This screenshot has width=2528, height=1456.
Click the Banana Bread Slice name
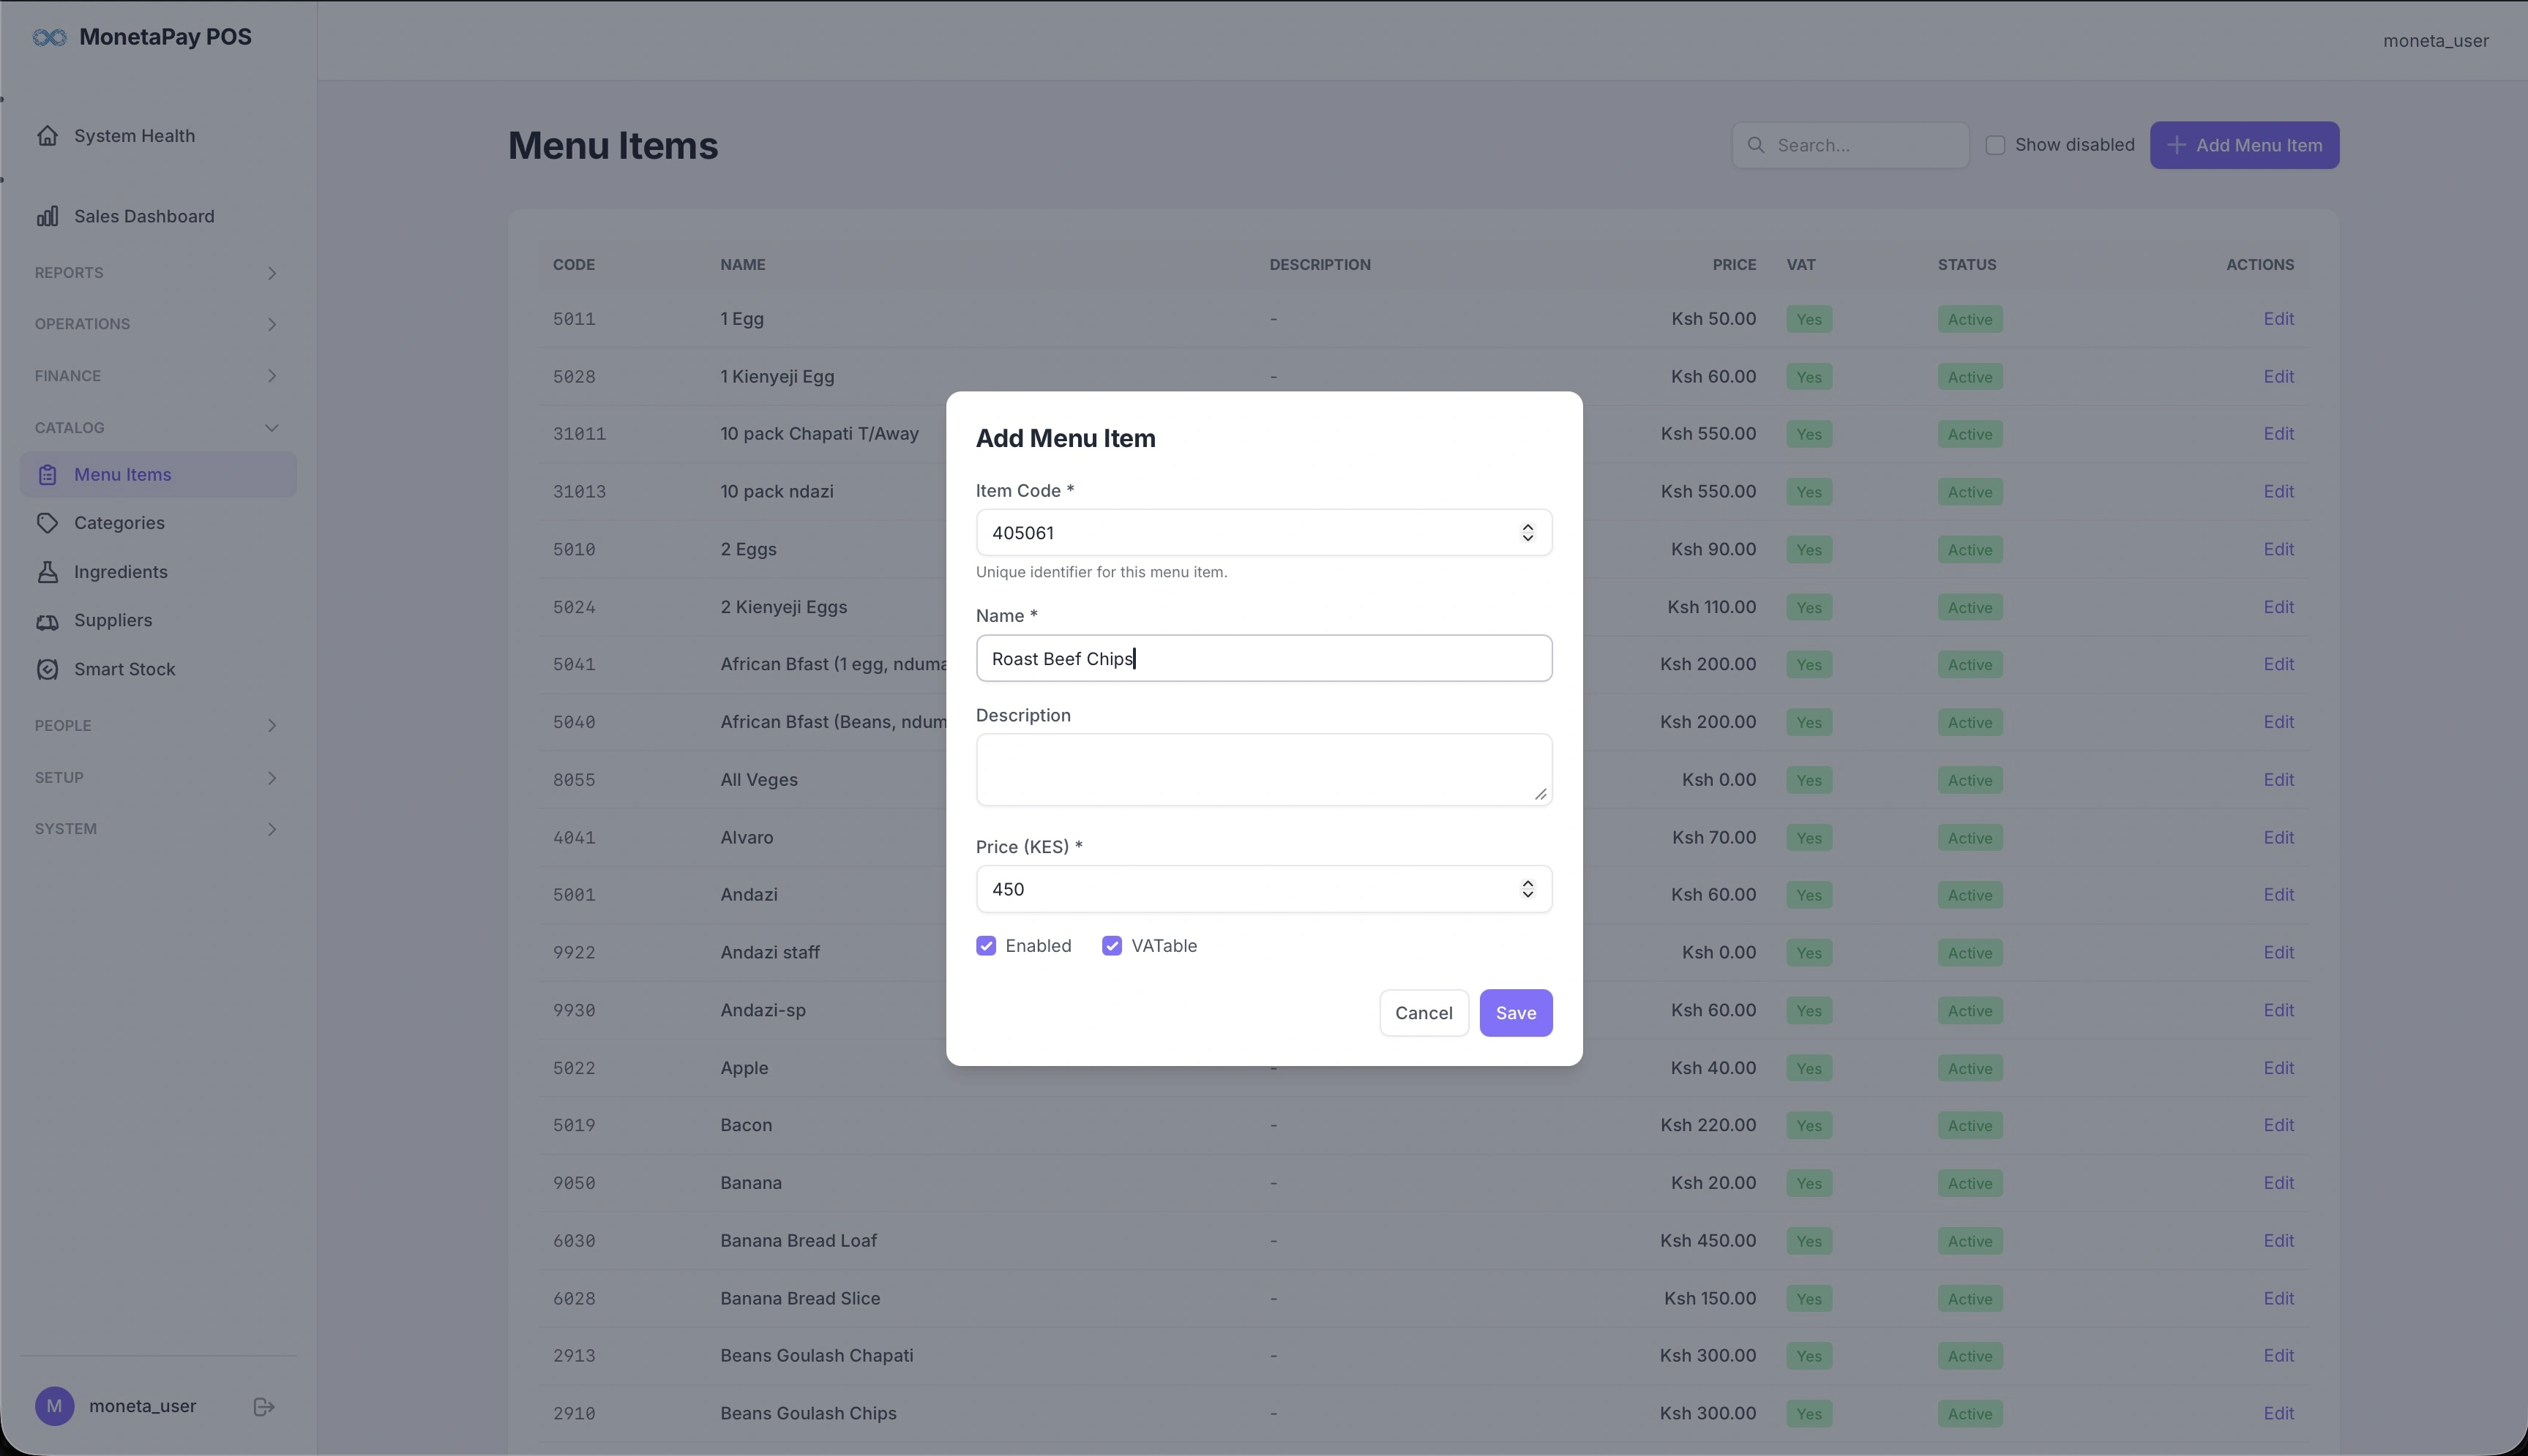[800, 1299]
